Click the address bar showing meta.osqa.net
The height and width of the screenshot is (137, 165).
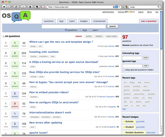[80, 7]
